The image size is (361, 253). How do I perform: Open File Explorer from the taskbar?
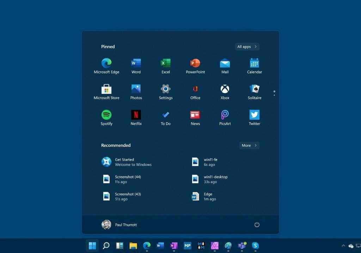(133, 246)
